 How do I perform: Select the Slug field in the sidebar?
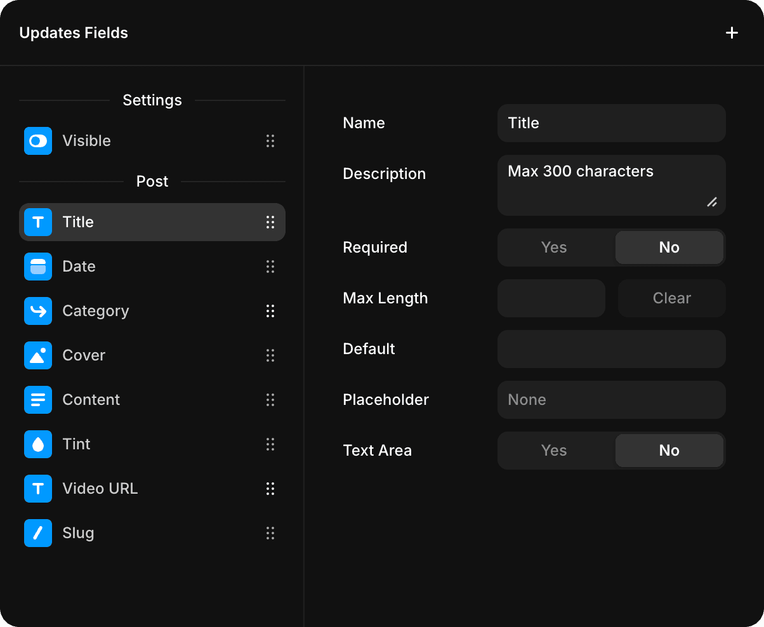[127, 533]
